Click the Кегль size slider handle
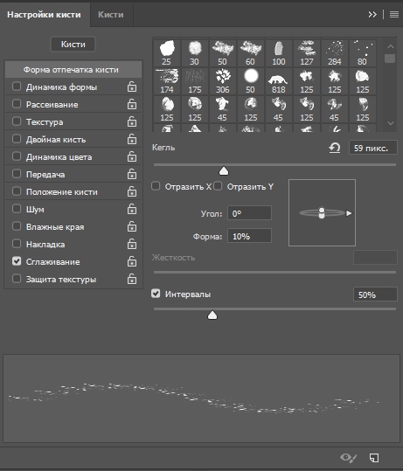The width and height of the screenshot is (403, 471). (224, 171)
